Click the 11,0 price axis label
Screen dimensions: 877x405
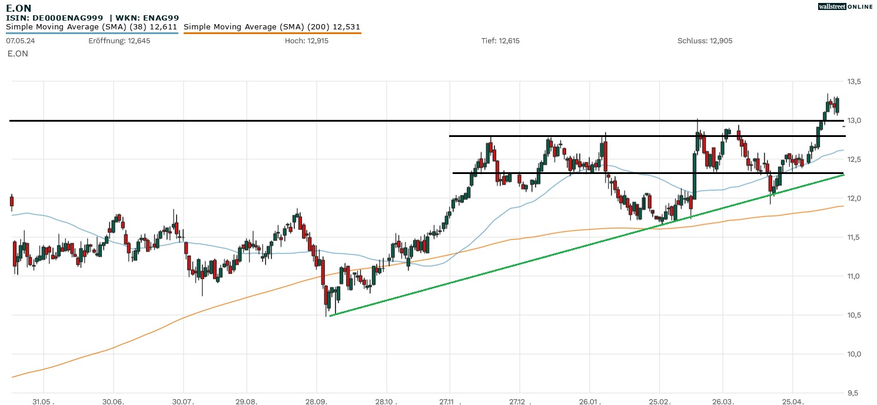point(853,276)
